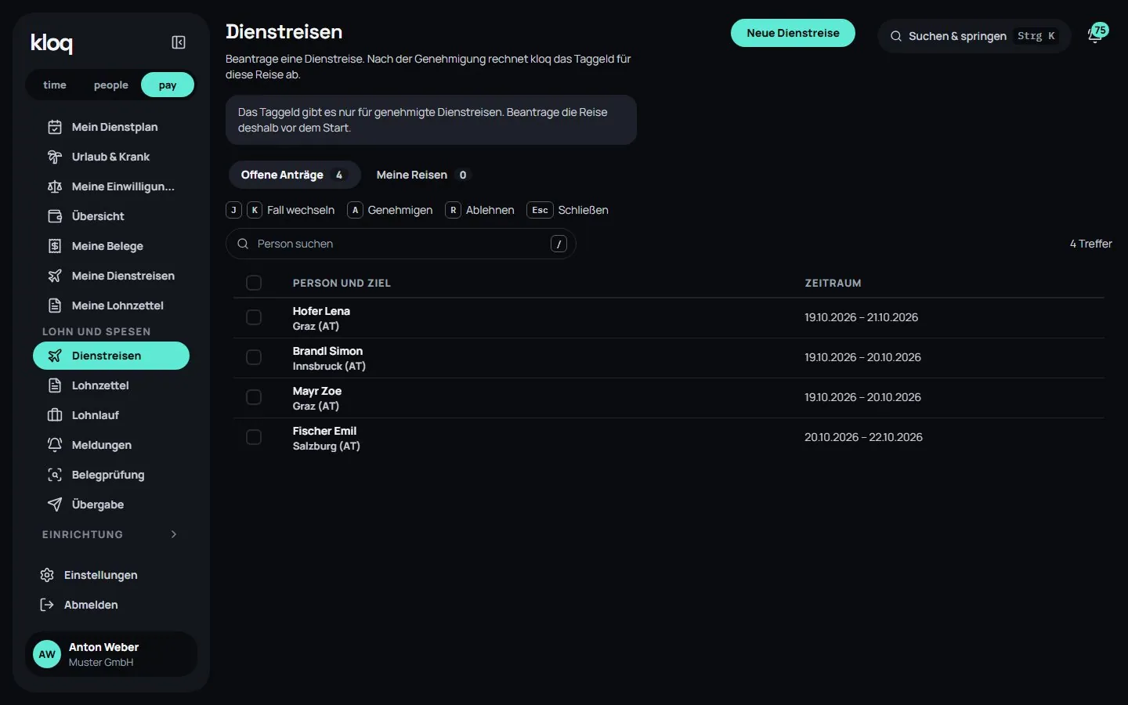Click the Übergabe paper plane icon
1128x705 pixels.
(55, 504)
